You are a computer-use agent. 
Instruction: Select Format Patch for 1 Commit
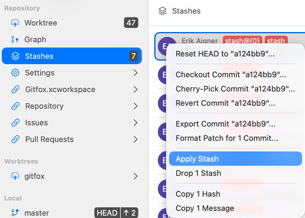(x=235, y=138)
